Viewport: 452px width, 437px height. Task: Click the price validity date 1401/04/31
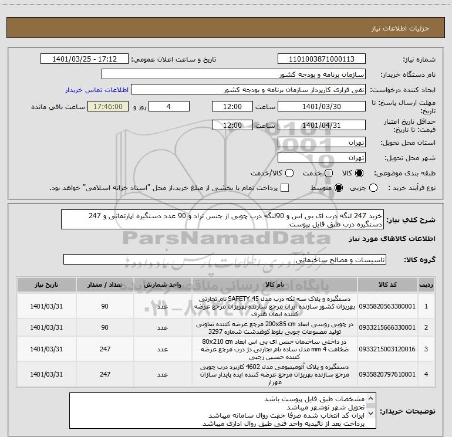[x=322, y=126]
